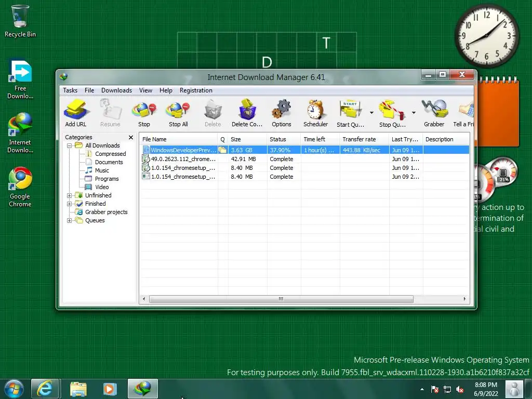Open the Grabber tool

(434, 113)
